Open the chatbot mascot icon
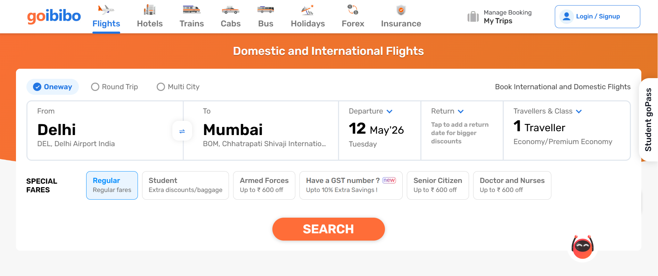The width and height of the screenshot is (658, 276). 583,247
